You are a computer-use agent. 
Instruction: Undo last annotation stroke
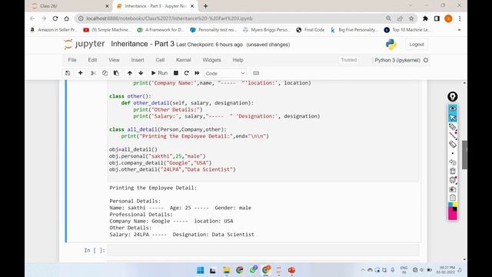click(453, 162)
